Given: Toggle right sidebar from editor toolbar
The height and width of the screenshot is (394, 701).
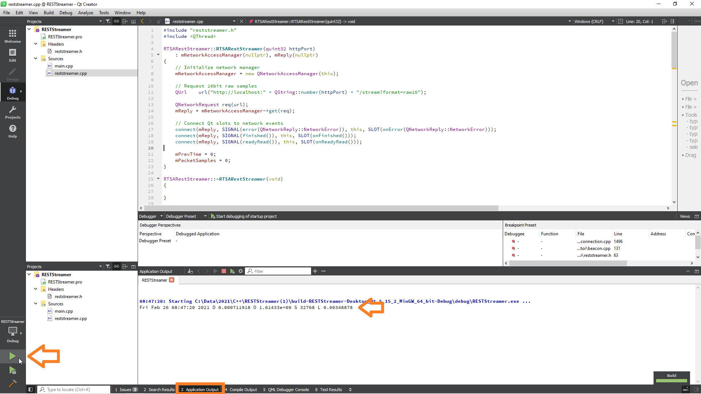Looking at the screenshot, I should 673,21.
